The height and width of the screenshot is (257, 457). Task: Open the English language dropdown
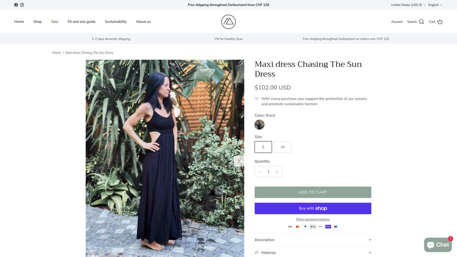pyautogui.click(x=434, y=5)
